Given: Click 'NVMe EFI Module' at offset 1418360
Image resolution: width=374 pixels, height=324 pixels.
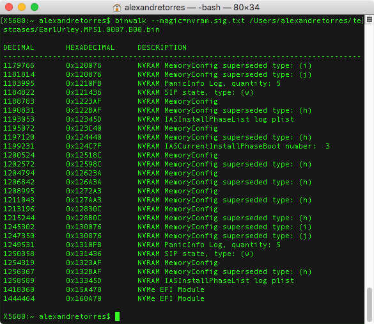Looking at the screenshot, I should click(x=171, y=289).
